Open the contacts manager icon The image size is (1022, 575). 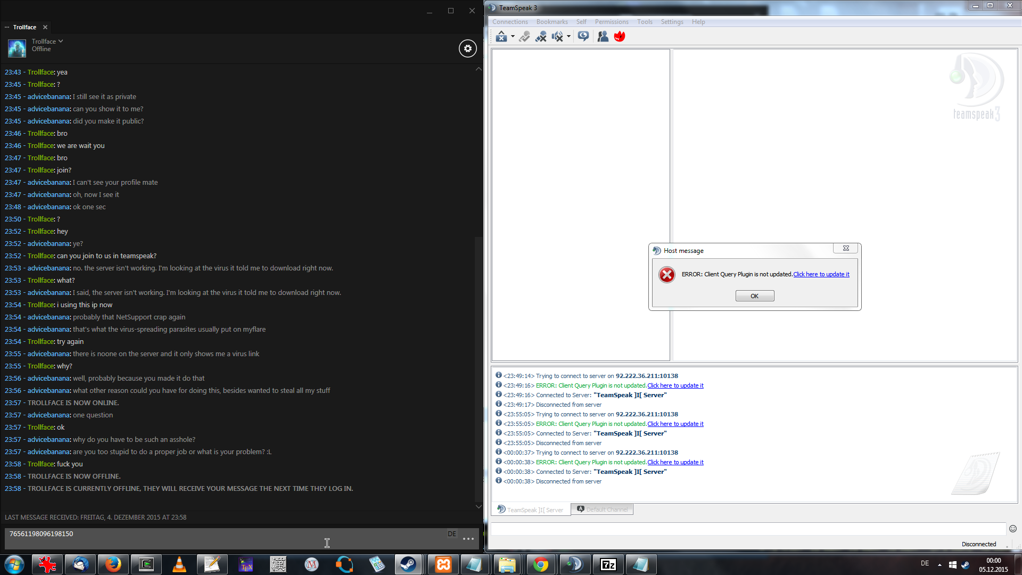point(603,36)
